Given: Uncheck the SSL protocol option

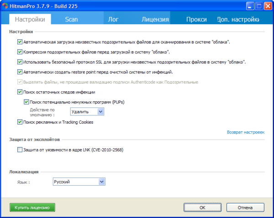Looking at the screenshot, I should coord(20,62).
